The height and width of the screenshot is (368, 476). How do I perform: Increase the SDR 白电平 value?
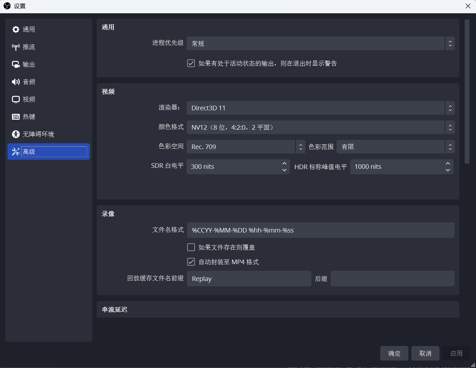click(x=284, y=163)
